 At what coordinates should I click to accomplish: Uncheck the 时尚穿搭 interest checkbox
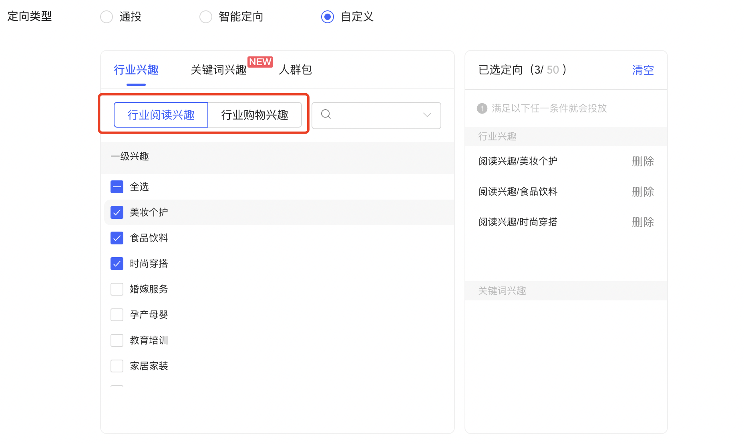[x=117, y=264]
